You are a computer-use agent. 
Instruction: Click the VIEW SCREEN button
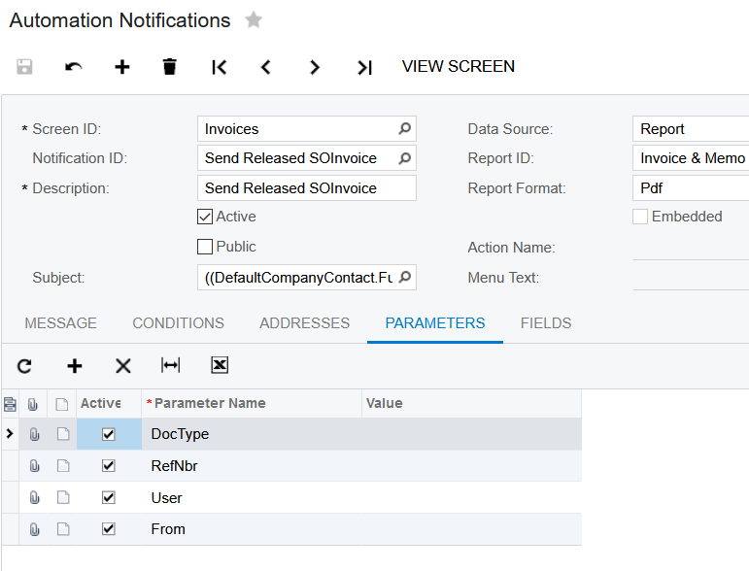point(459,67)
